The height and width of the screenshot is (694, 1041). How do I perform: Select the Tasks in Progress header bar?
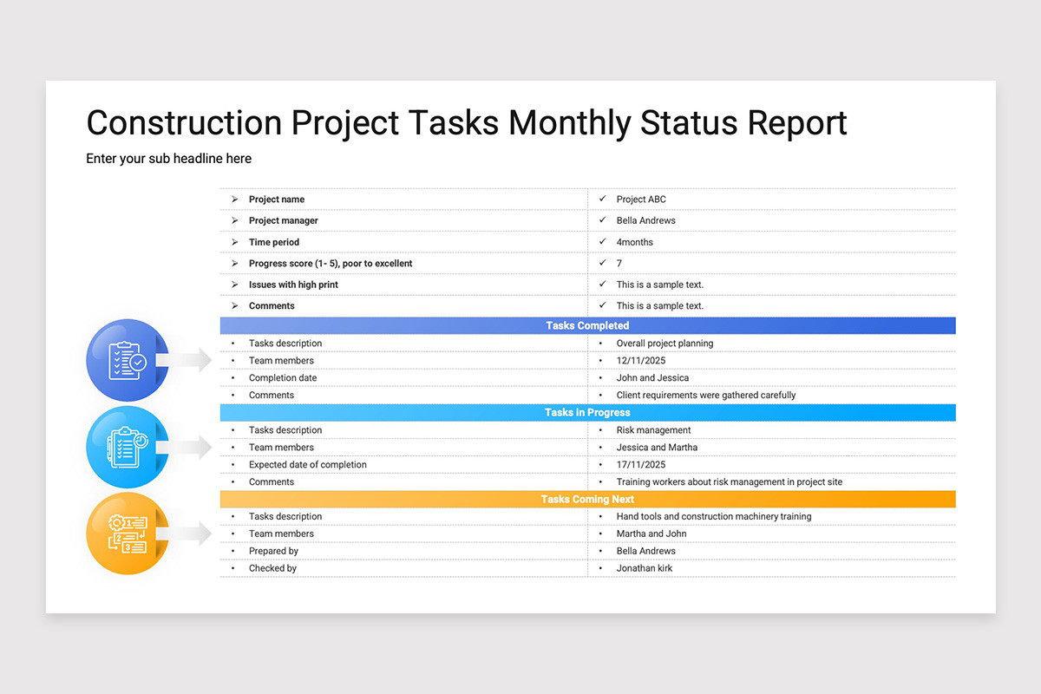(587, 412)
